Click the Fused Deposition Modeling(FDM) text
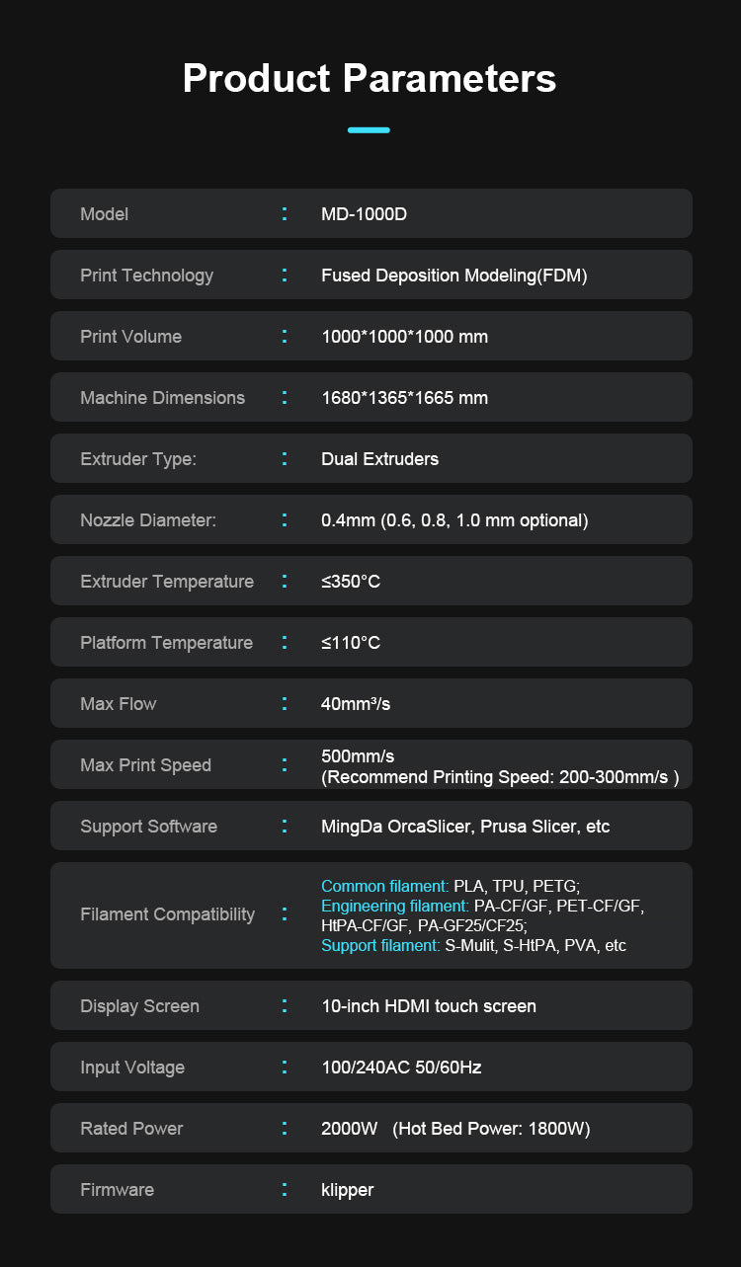 [x=453, y=276]
